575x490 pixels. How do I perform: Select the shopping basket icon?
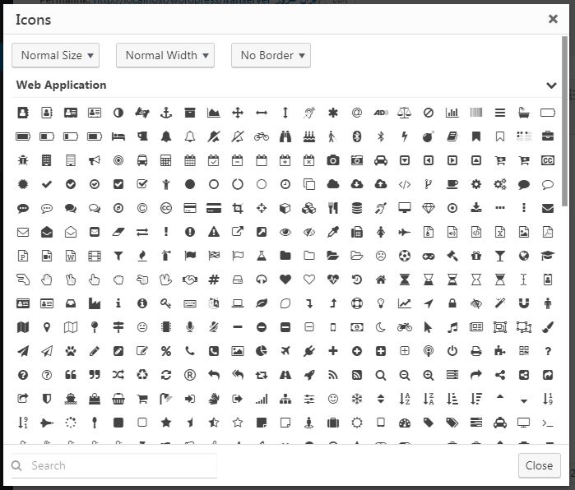tap(118, 399)
